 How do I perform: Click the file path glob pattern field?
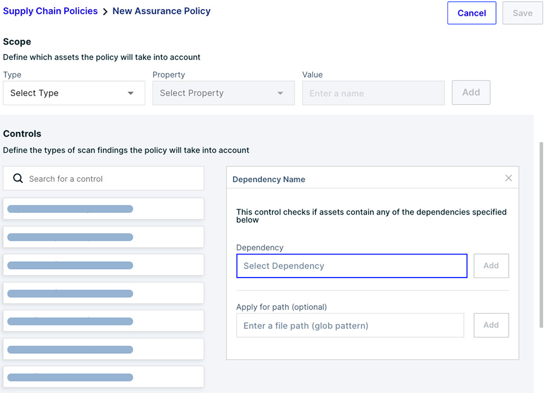pyautogui.click(x=350, y=325)
